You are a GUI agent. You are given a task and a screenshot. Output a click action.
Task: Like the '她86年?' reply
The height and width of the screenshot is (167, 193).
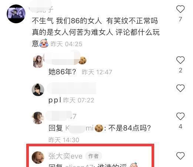click(x=180, y=60)
